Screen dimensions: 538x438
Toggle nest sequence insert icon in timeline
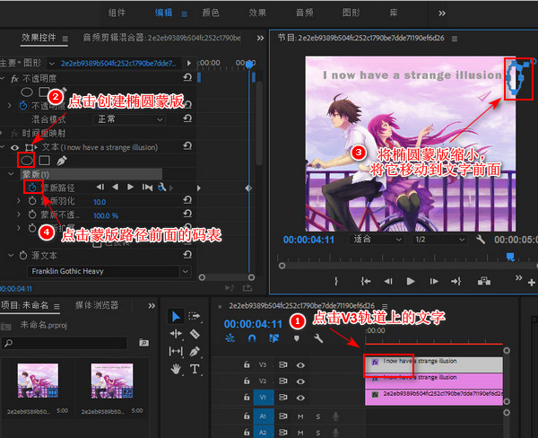click(x=230, y=338)
